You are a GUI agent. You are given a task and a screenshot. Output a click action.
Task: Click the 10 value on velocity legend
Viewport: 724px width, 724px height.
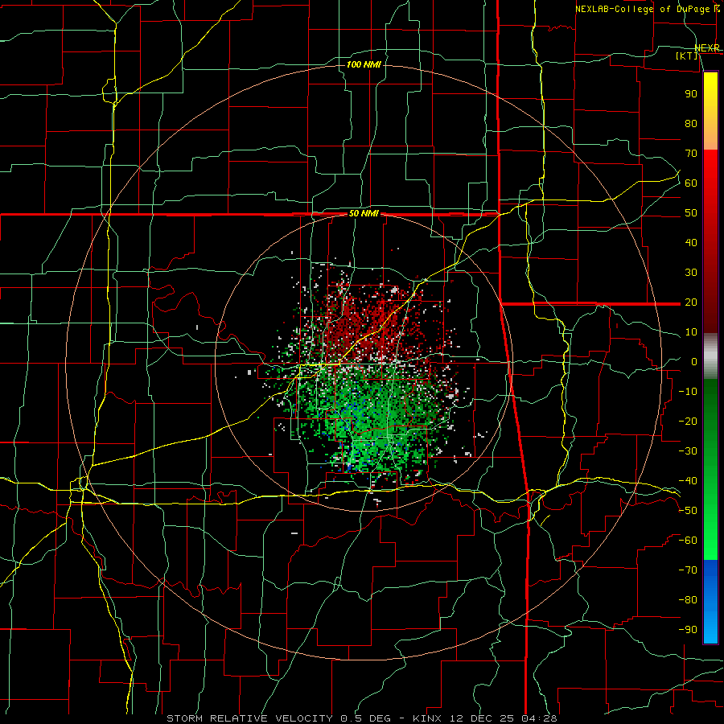[x=691, y=332]
